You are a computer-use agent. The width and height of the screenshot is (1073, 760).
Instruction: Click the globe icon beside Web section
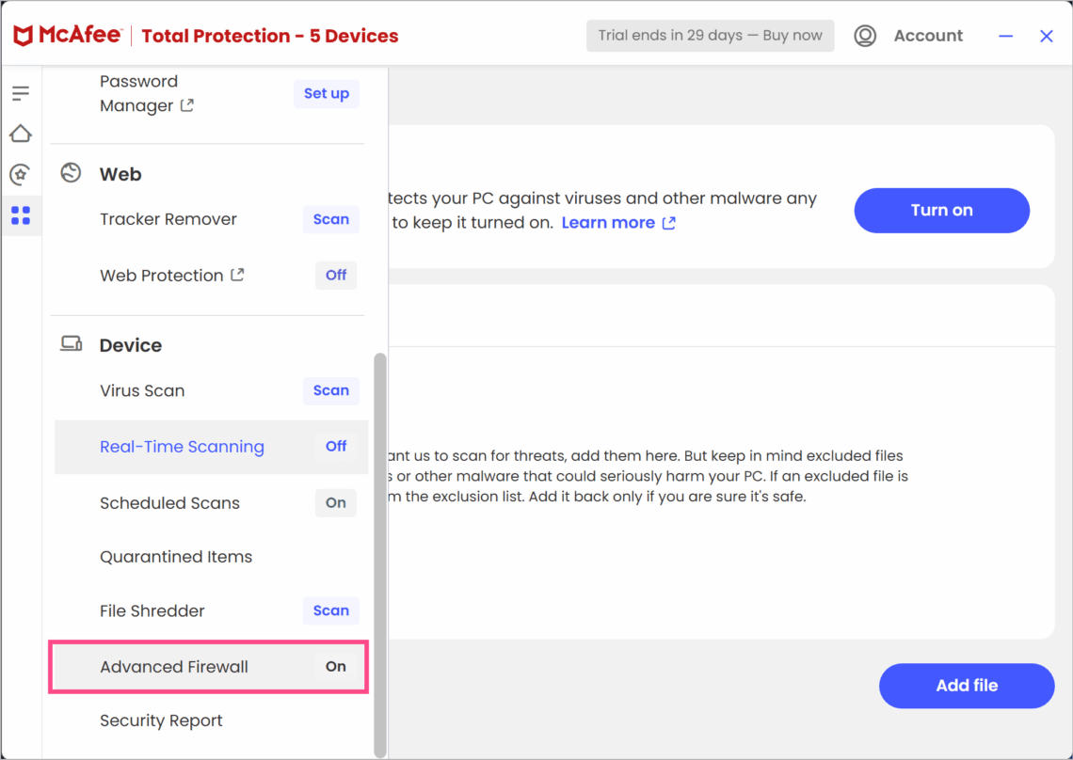click(x=71, y=172)
